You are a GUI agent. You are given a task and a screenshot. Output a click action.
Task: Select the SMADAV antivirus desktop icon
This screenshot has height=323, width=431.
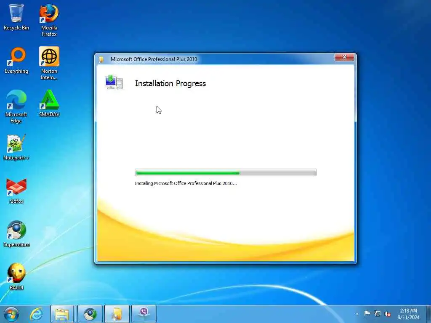(49, 103)
